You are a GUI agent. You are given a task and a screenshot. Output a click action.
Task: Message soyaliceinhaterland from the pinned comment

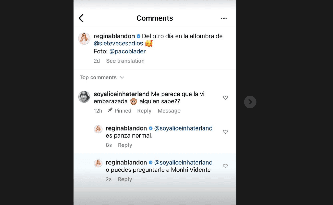(169, 111)
